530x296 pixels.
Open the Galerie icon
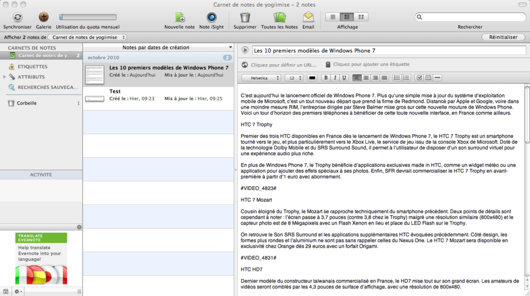click(x=43, y=17)
